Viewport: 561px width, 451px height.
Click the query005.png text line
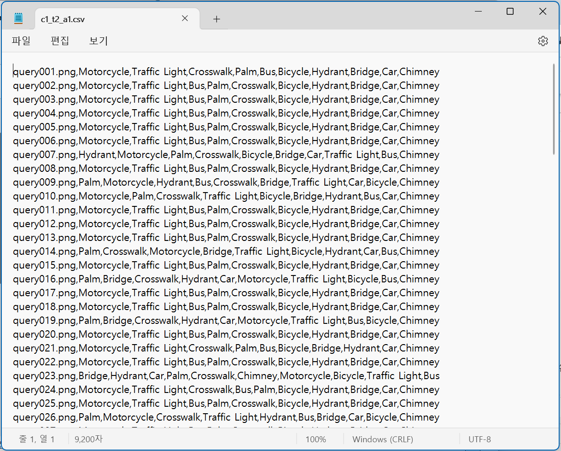click(x=226, y=127)
